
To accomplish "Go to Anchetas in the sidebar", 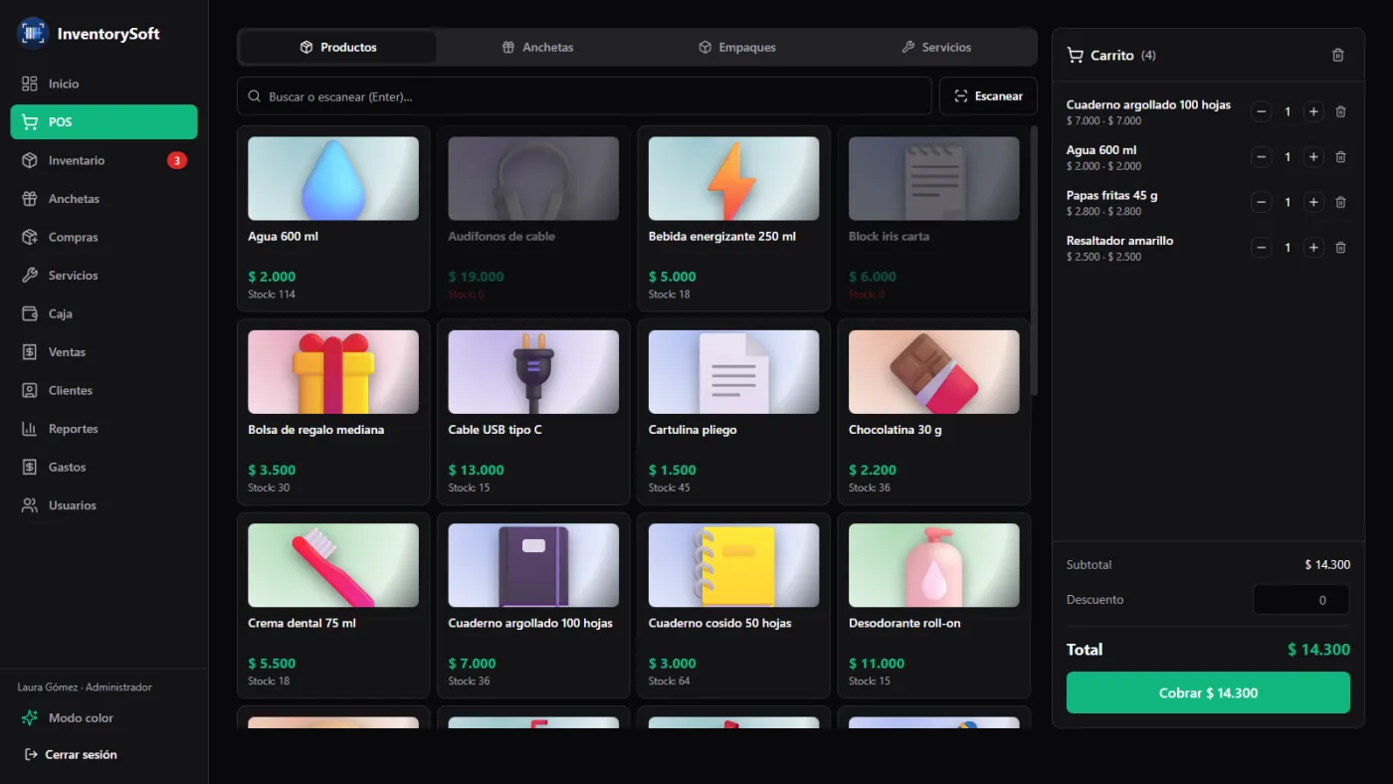I will pyautogui.click(x=103, y=199).
